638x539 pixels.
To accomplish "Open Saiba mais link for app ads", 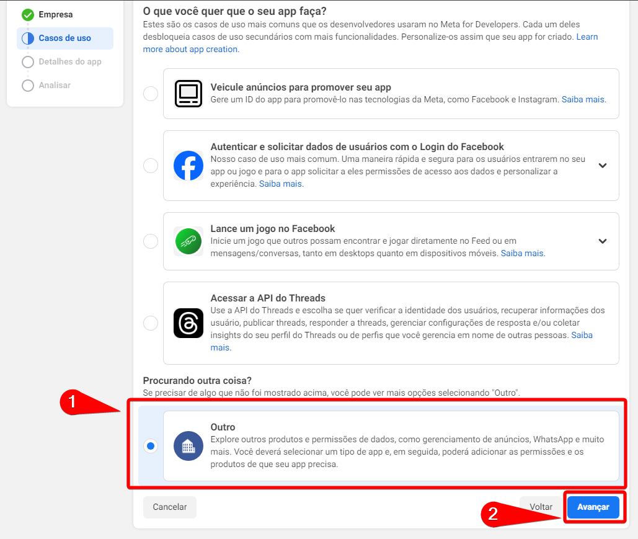I will point(583,99).
